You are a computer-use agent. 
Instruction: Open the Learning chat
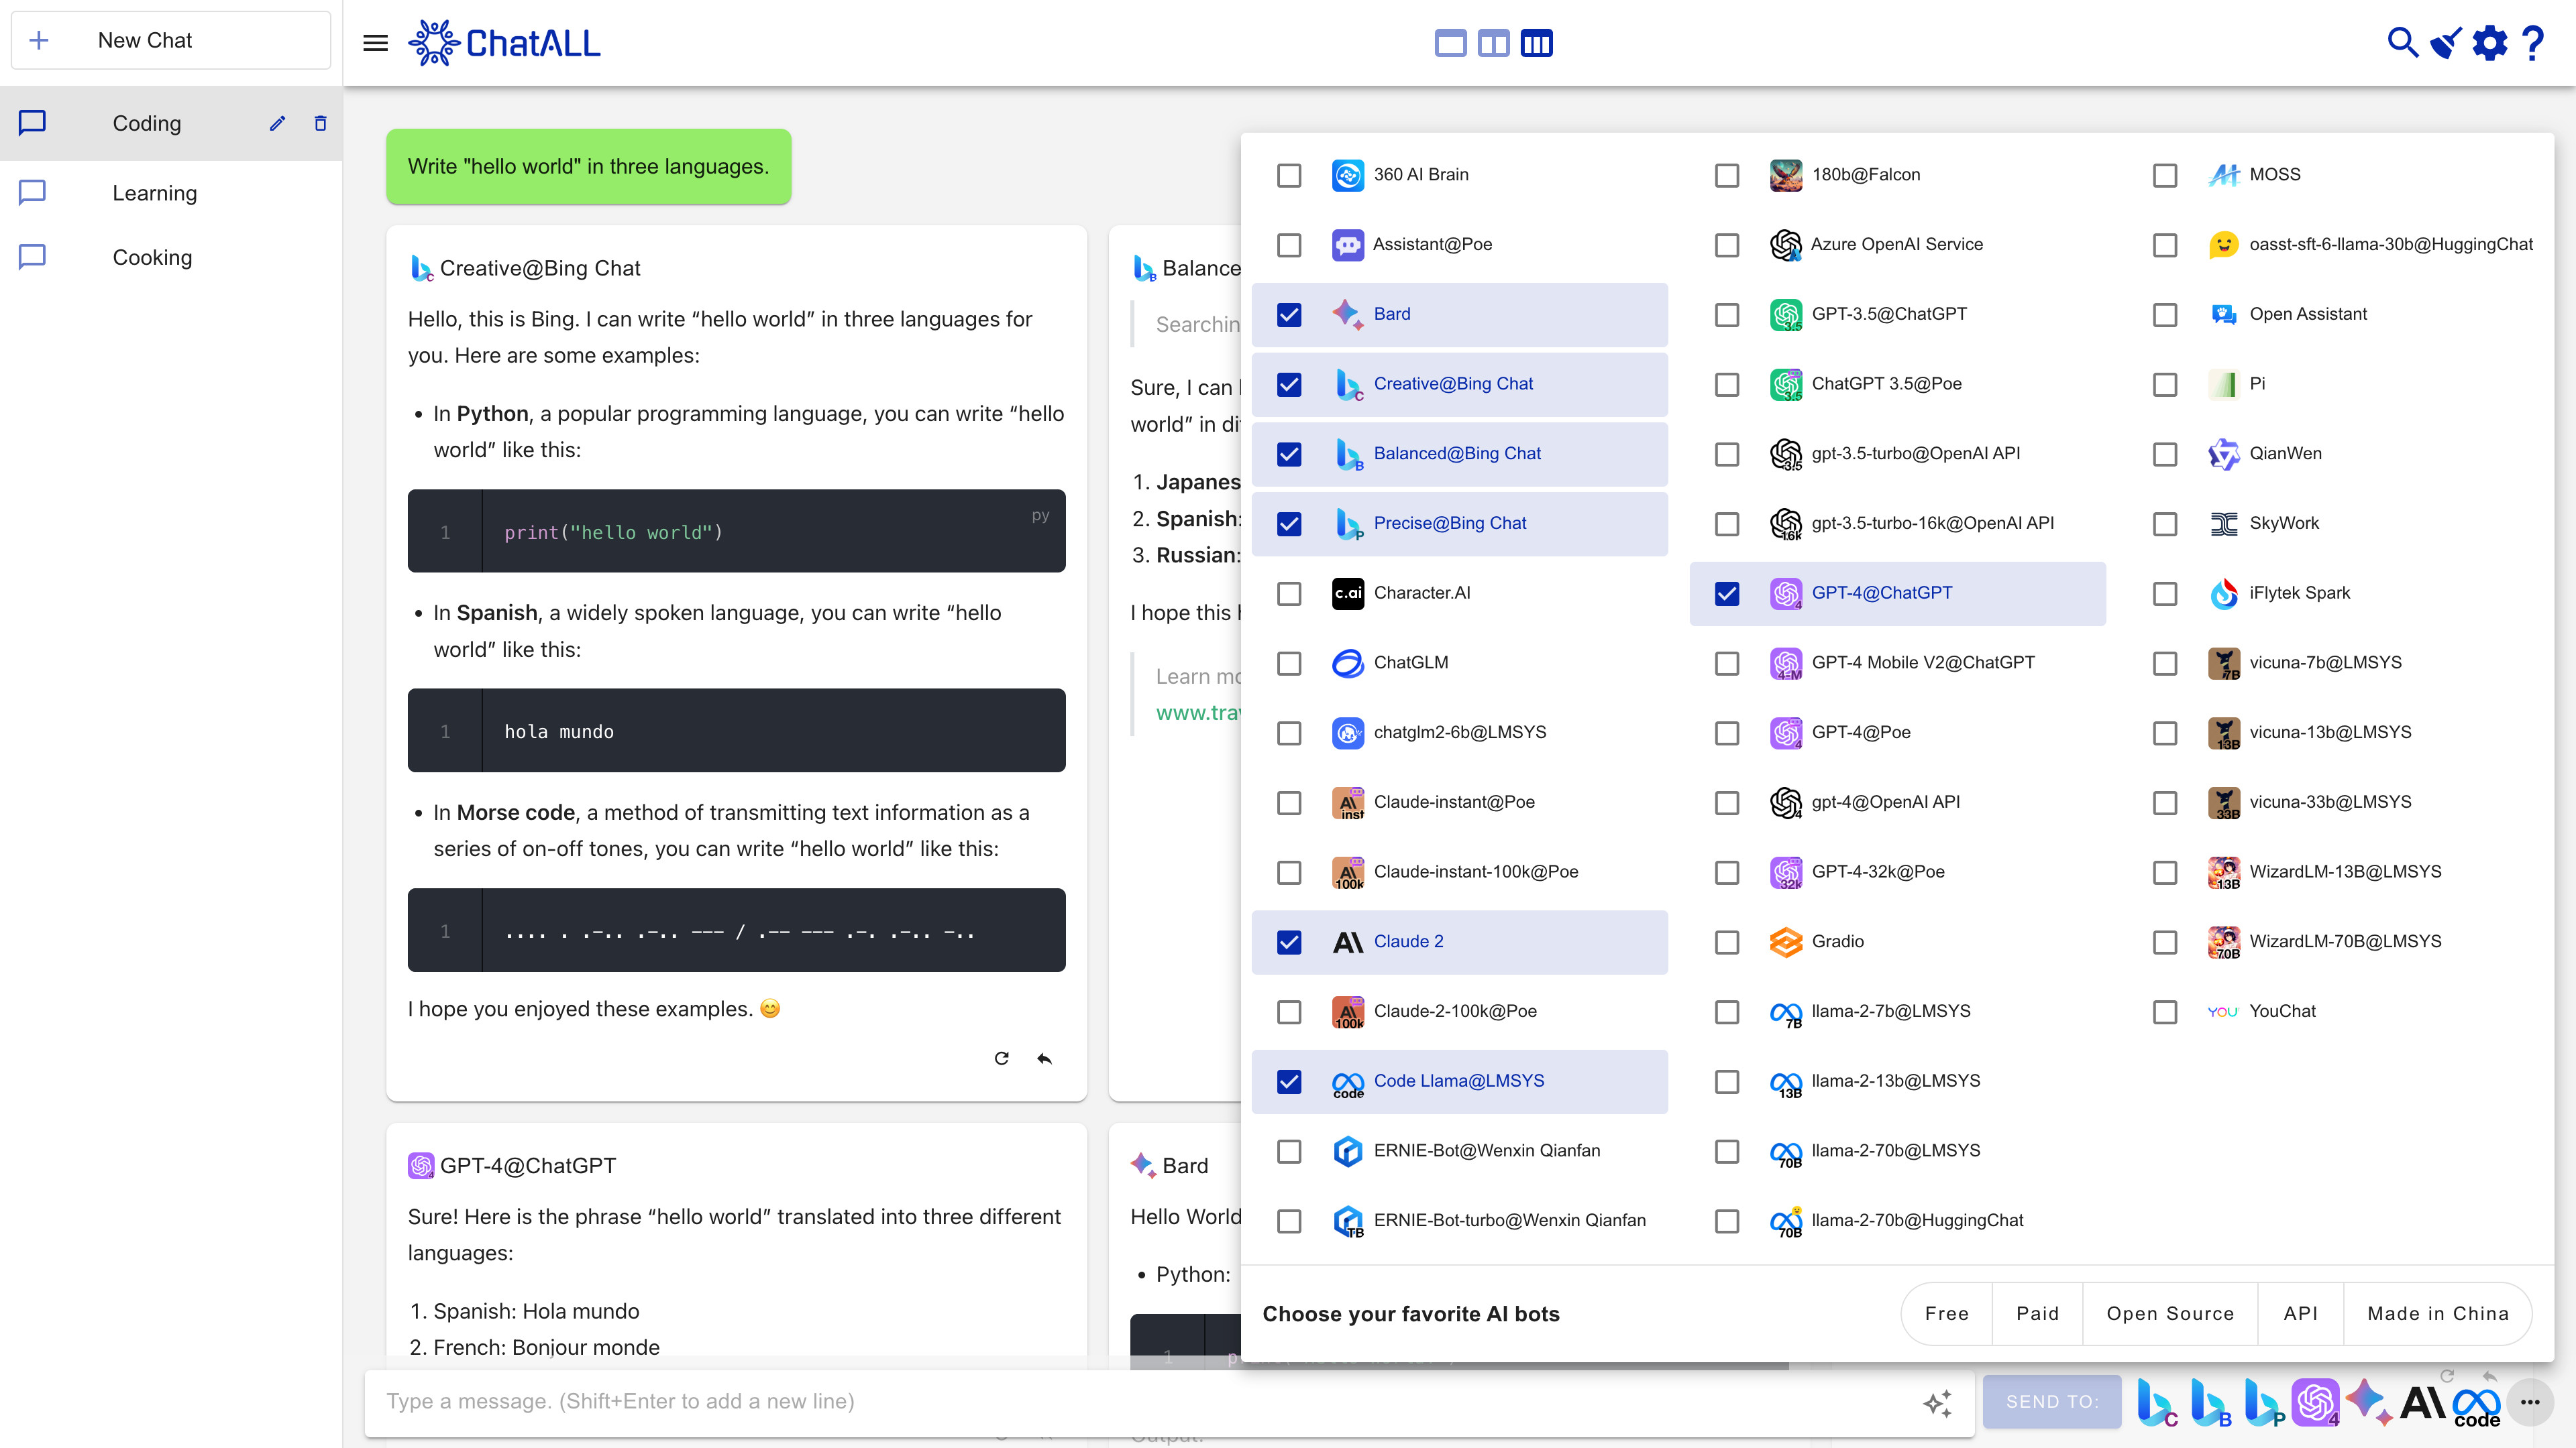point(154,193)
